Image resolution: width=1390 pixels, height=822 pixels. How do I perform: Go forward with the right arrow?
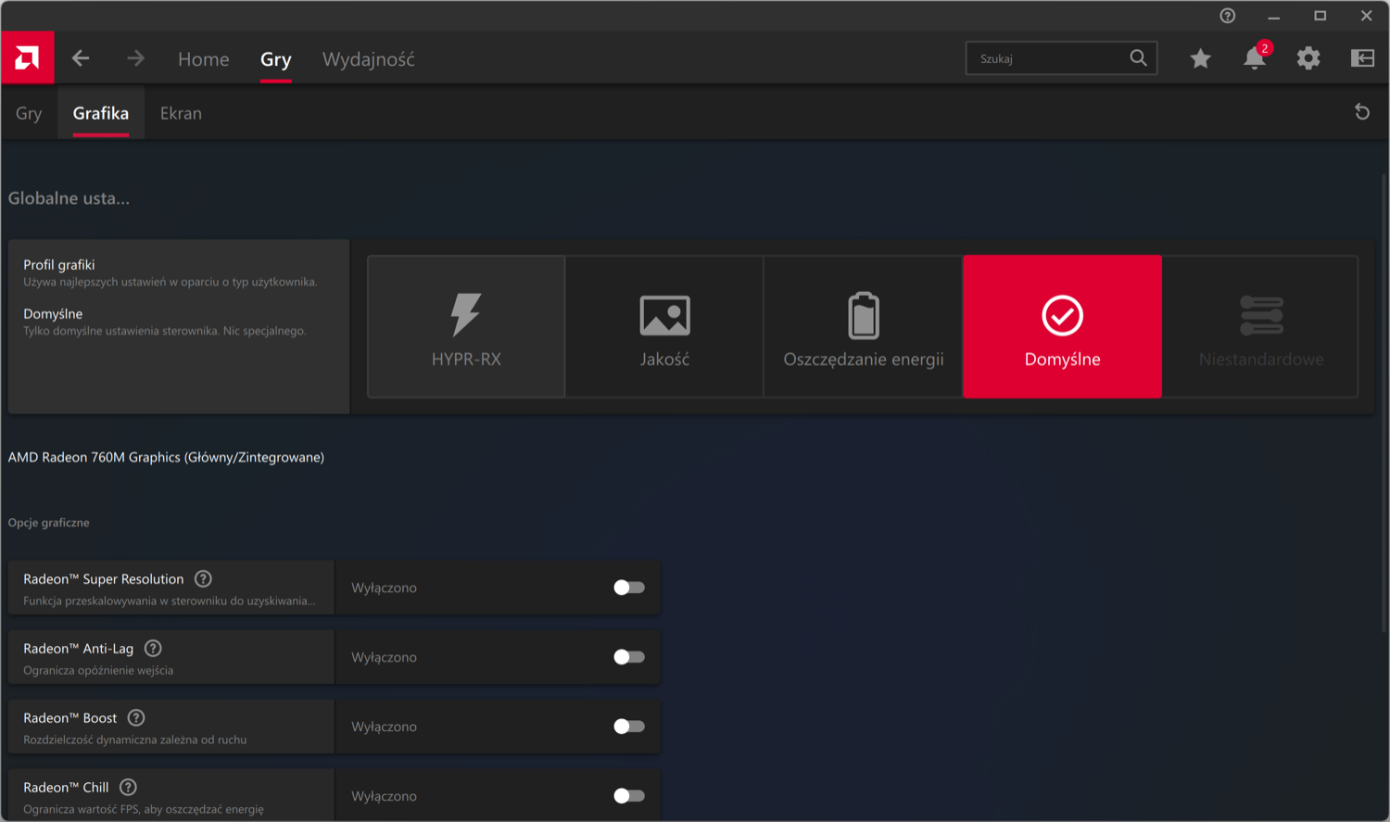click(135, 58)
